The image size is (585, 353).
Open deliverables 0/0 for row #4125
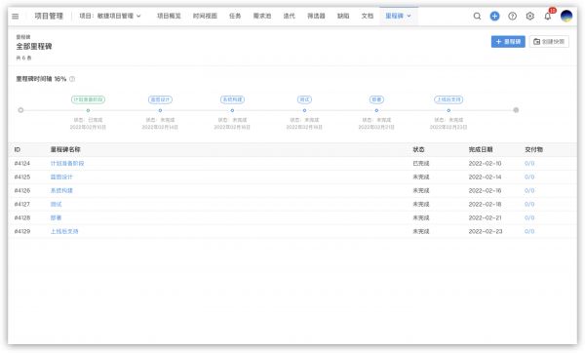tap(529, 176)
